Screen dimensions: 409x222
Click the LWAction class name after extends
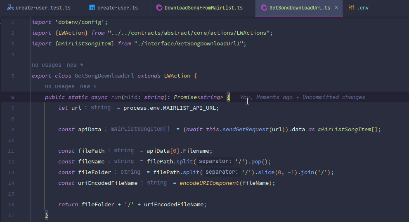(177, 76)
